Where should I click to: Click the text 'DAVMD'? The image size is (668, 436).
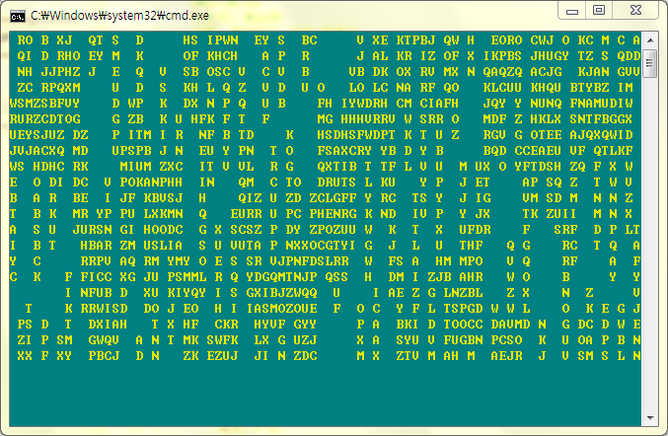(x=510, y=325)
